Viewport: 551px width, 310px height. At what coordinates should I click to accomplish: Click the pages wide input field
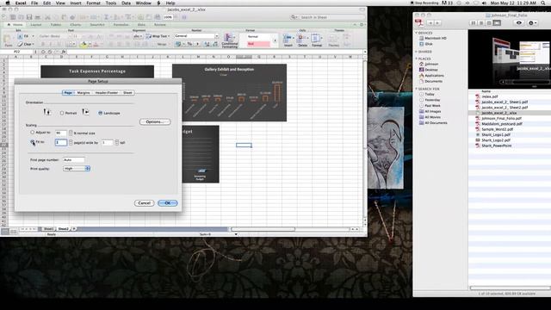pos(61,142)
